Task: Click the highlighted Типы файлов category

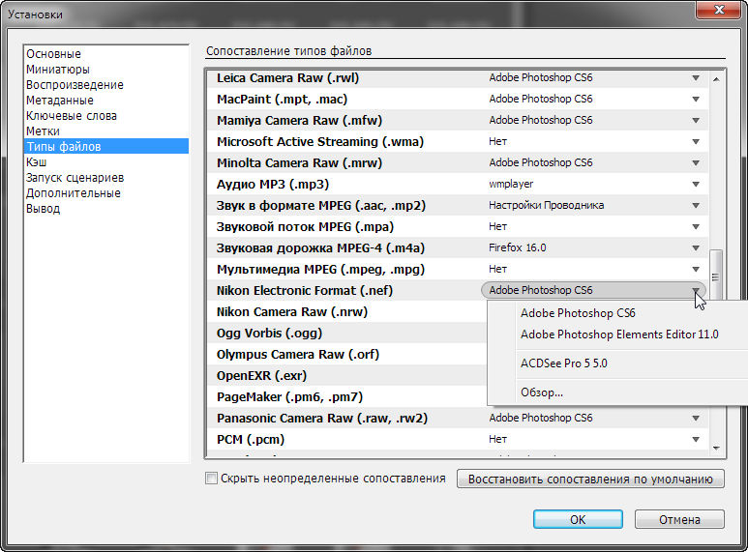Action: 106,146
